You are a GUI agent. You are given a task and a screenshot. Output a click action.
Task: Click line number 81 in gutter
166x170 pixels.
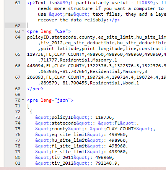click(18, 163)
